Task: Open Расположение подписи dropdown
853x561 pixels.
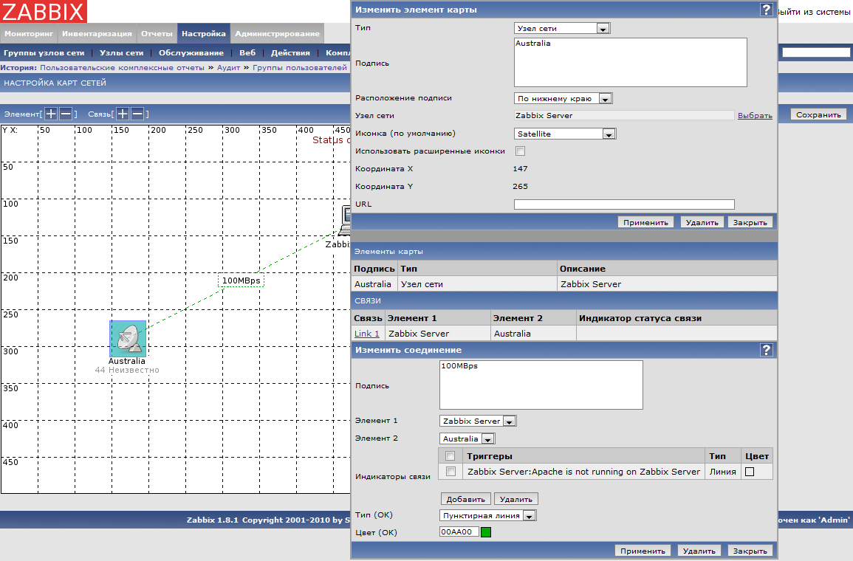Action: click(563, 98)
